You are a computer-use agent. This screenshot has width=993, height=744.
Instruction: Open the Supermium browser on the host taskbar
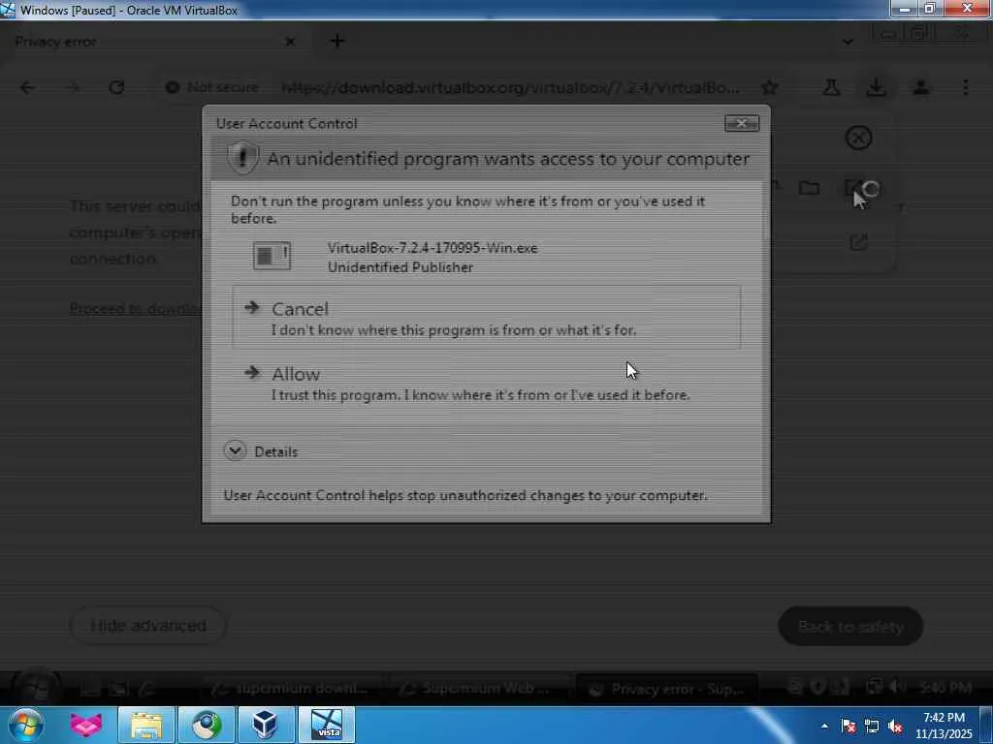coord(207,725)
